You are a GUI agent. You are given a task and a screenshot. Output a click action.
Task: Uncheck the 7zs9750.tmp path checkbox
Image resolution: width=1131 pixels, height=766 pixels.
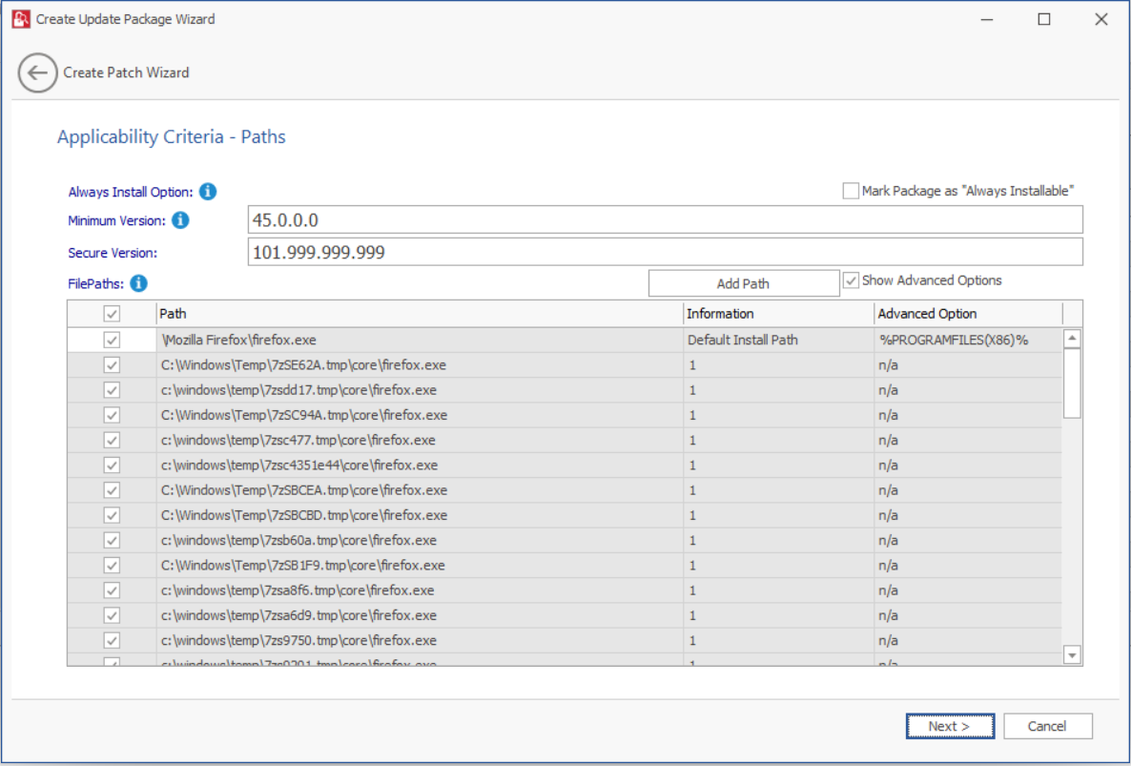click(112, 640)
